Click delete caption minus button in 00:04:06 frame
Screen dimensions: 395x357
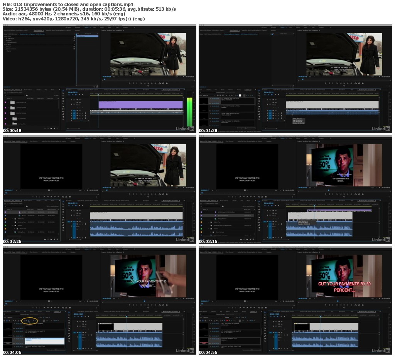click(x=61, y=350)
